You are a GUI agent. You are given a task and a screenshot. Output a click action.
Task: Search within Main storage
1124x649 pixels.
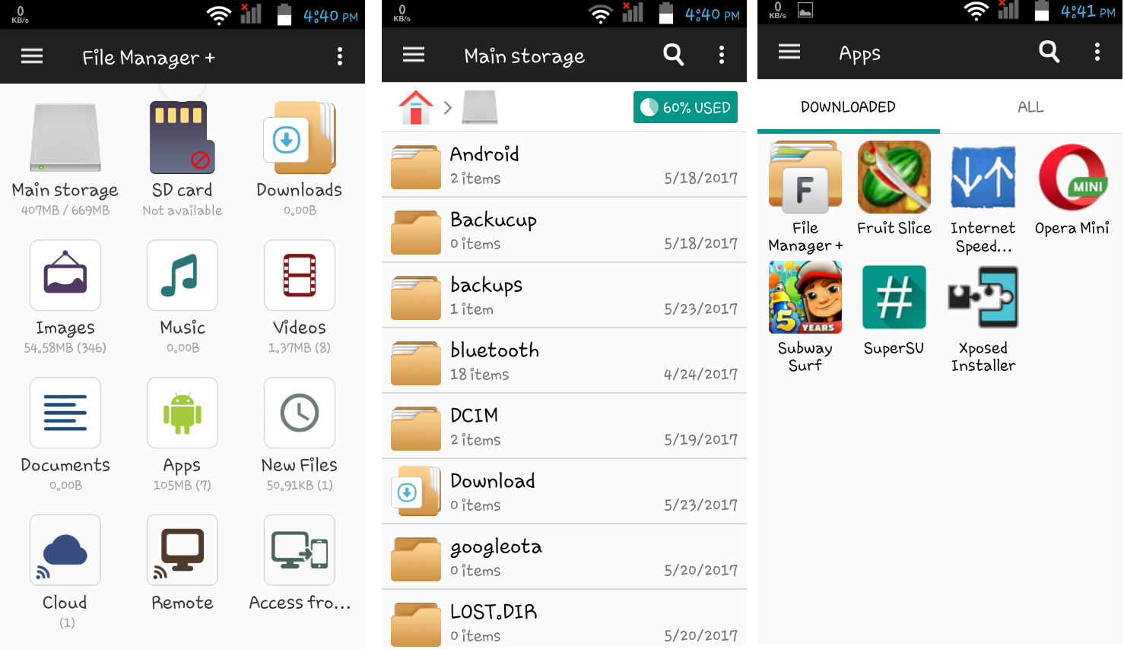coord(674,55)
